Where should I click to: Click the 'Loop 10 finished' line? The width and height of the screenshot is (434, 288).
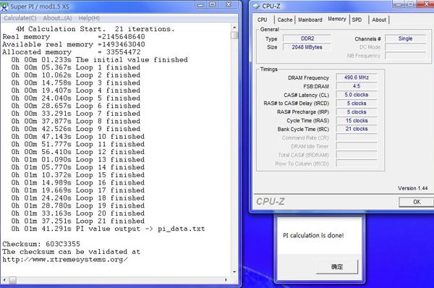point(78,137)
